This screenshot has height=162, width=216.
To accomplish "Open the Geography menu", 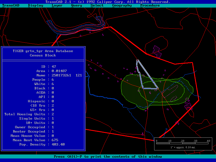I will point(122,5).
